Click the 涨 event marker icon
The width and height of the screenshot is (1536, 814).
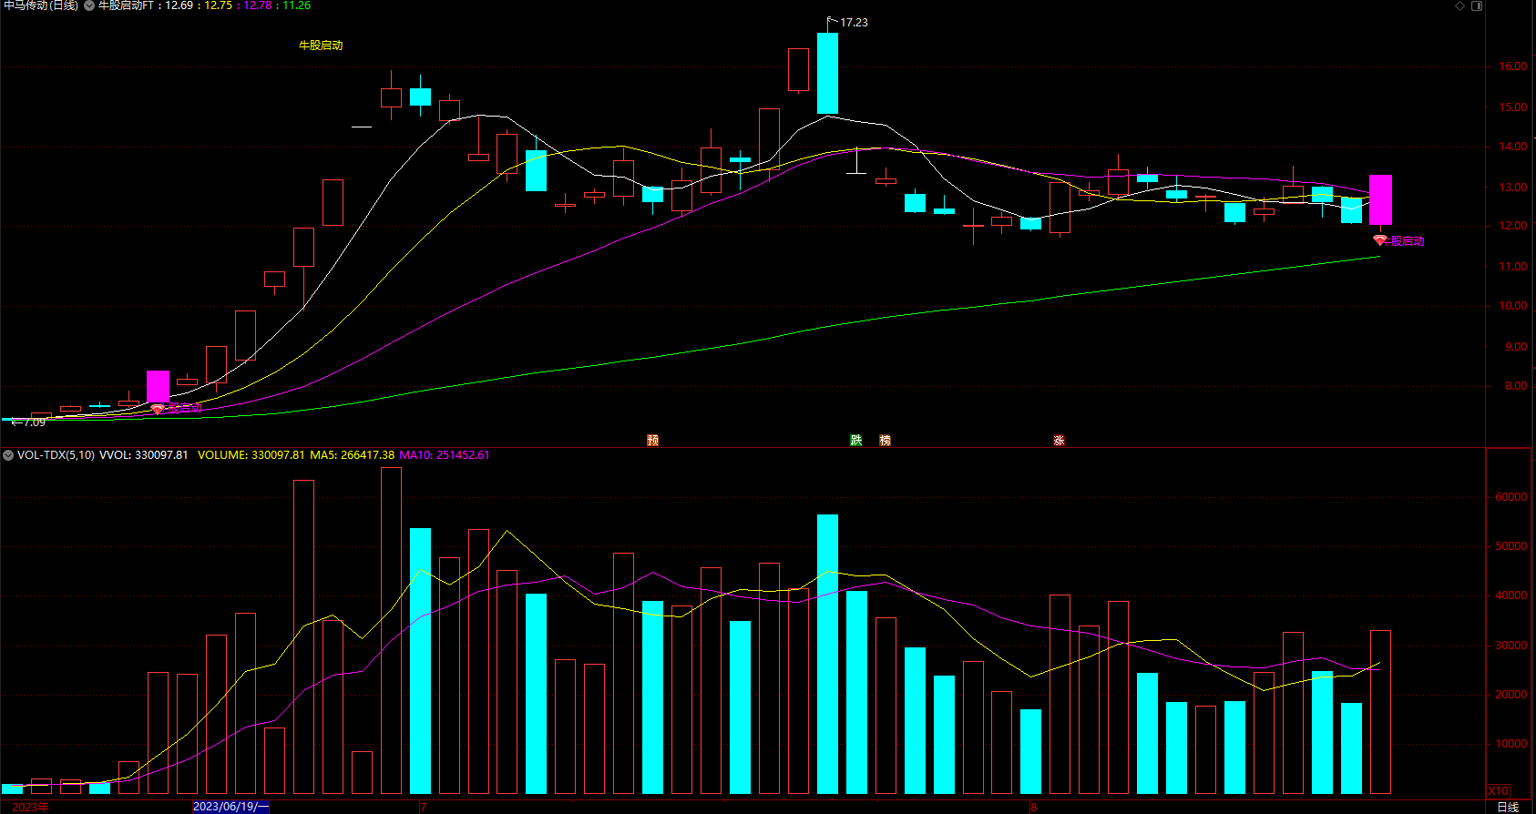(1059, 440)
